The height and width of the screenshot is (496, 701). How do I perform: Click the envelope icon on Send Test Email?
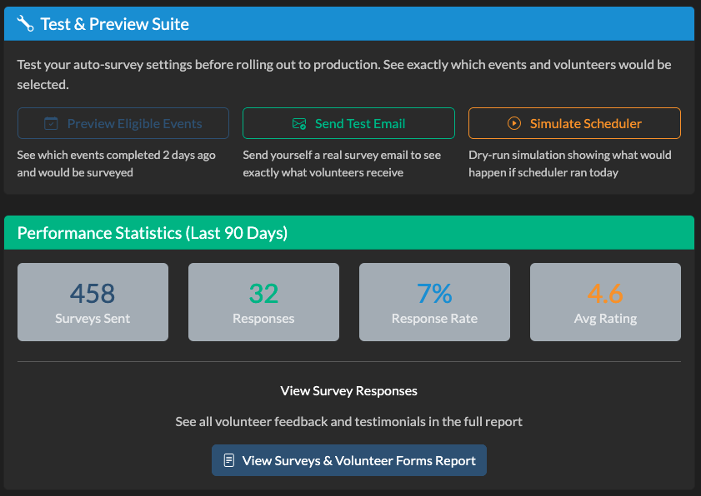point(299,123)
